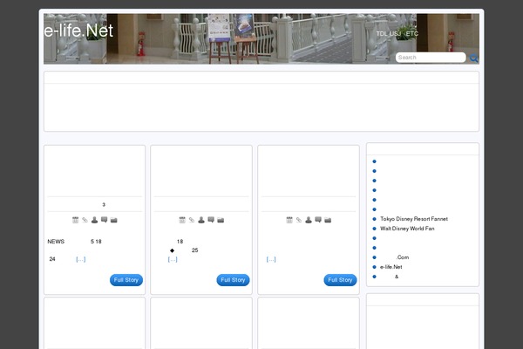Screen dimensions: 523x349
Task: Click the author icon in the third post card
Action: [309, 220]
